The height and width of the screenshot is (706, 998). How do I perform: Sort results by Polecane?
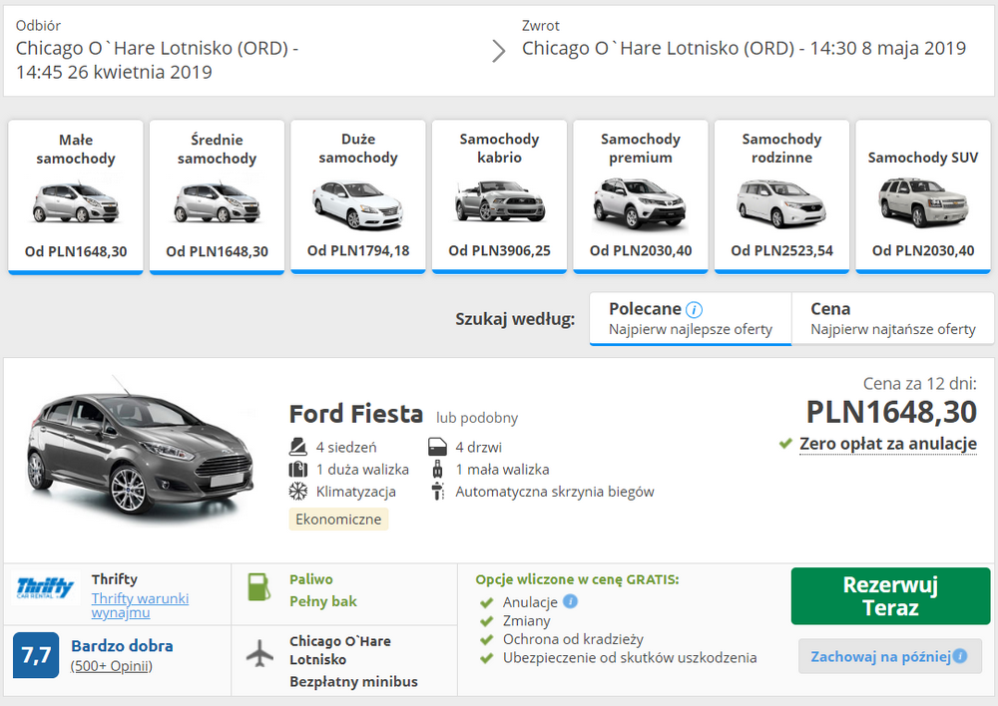(x=690, y=318)
